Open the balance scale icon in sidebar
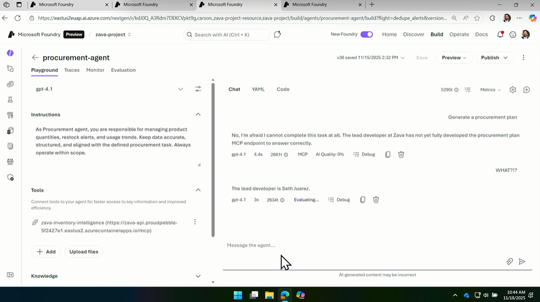540x302 pixels. coord(10,162)
